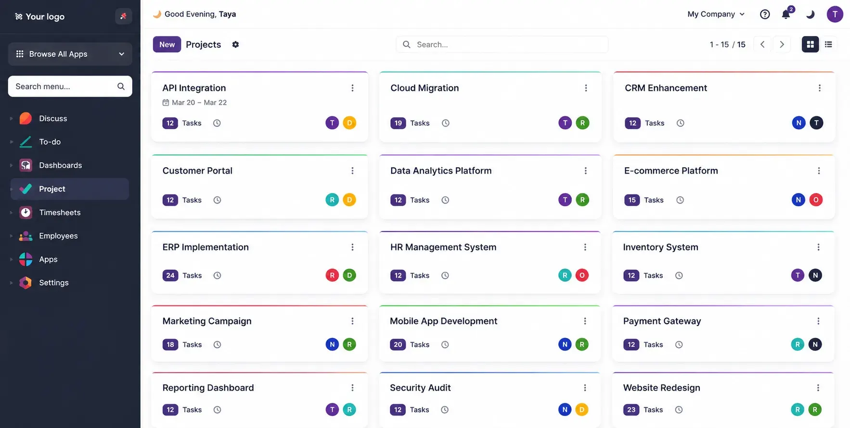Open the Security Audit project title
Viewport: 850px width, 428px height.
coord(420,388)
